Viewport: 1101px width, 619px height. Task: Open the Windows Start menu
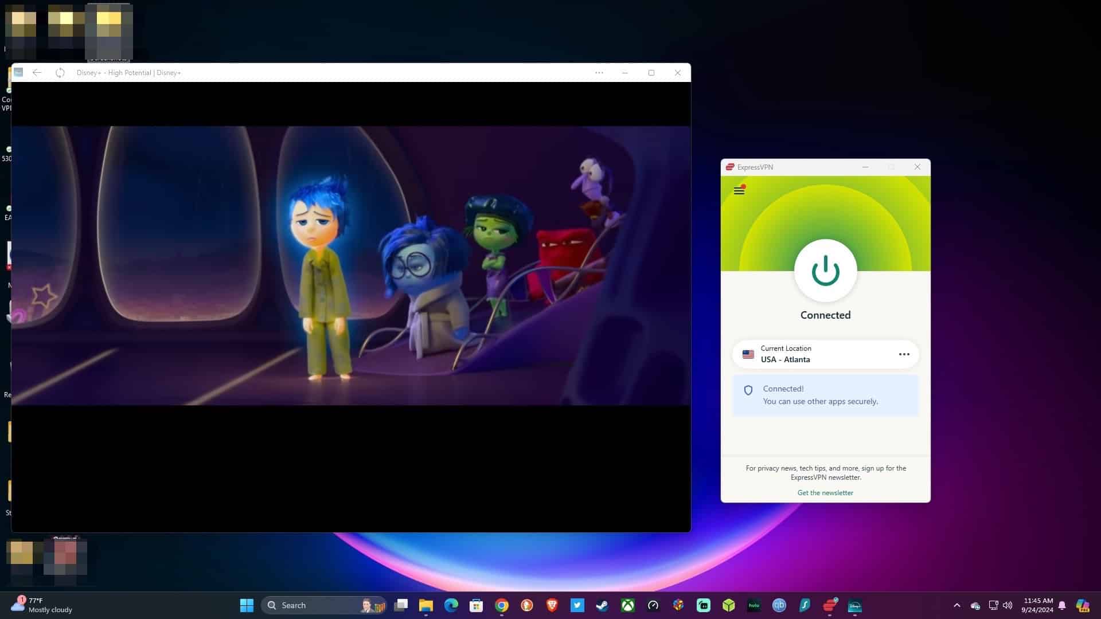246,605
